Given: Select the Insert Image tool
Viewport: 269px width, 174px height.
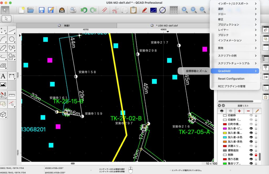Looking at the screenshot, I should (x=3, y=85).
